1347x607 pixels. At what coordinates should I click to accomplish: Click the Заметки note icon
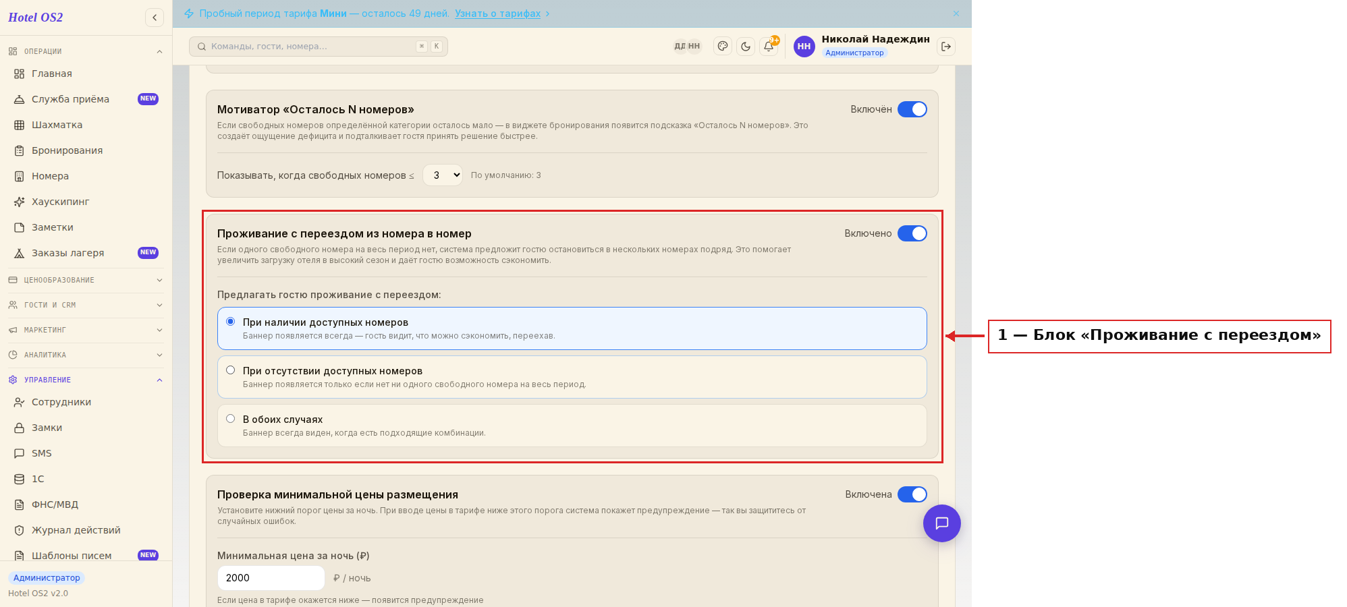pyautogui.click(x=19, y=227)
